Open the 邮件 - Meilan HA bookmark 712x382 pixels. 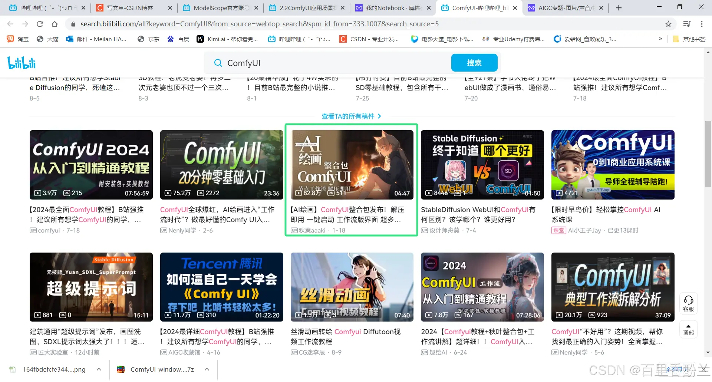tap(96, 39)
